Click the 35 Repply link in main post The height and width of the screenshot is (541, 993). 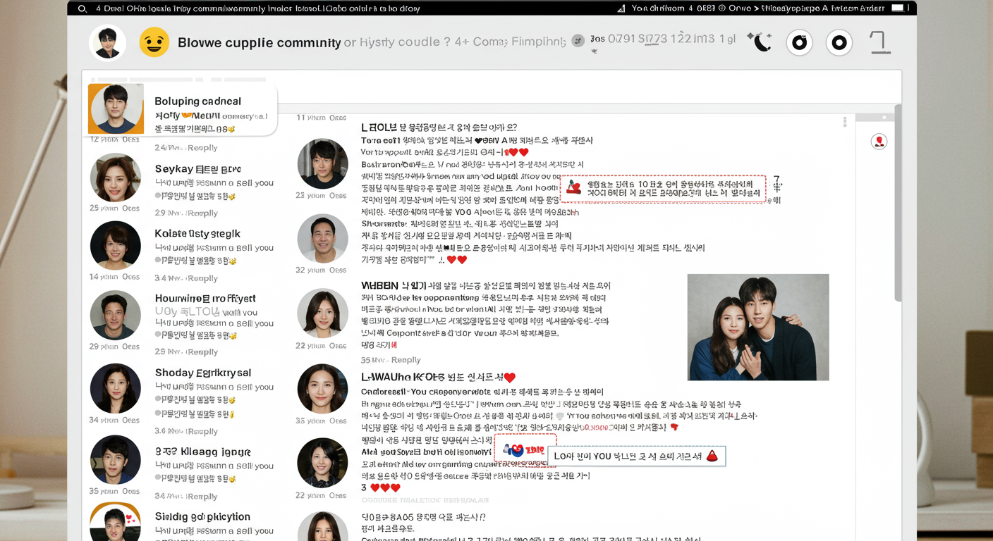(x=391, y=360)
